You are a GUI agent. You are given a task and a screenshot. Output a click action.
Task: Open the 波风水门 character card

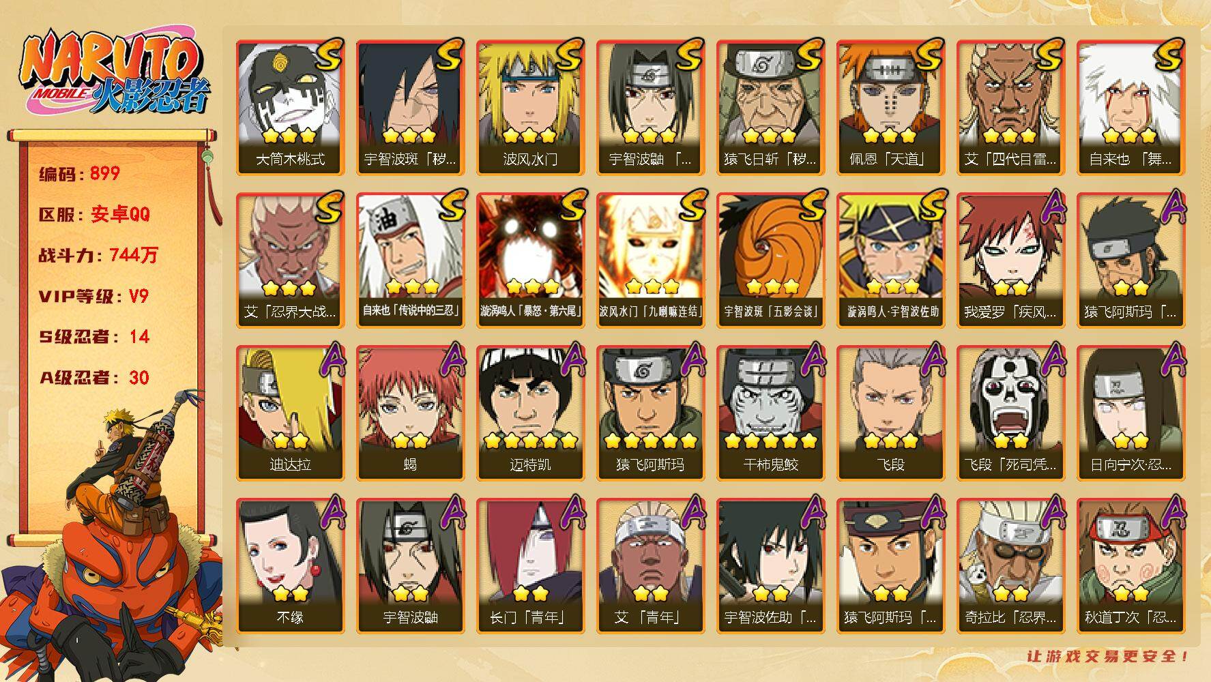coord(530,108)
